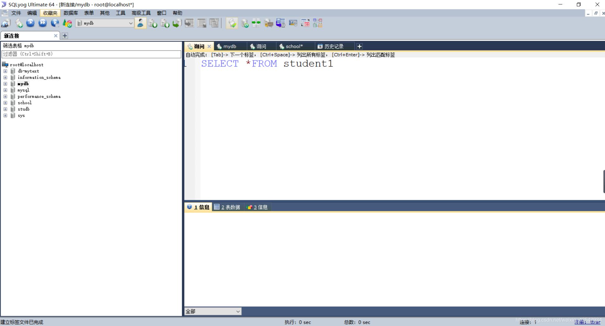Open the 工具 menu
Viewport: 605px width, 326px height.
121,13
